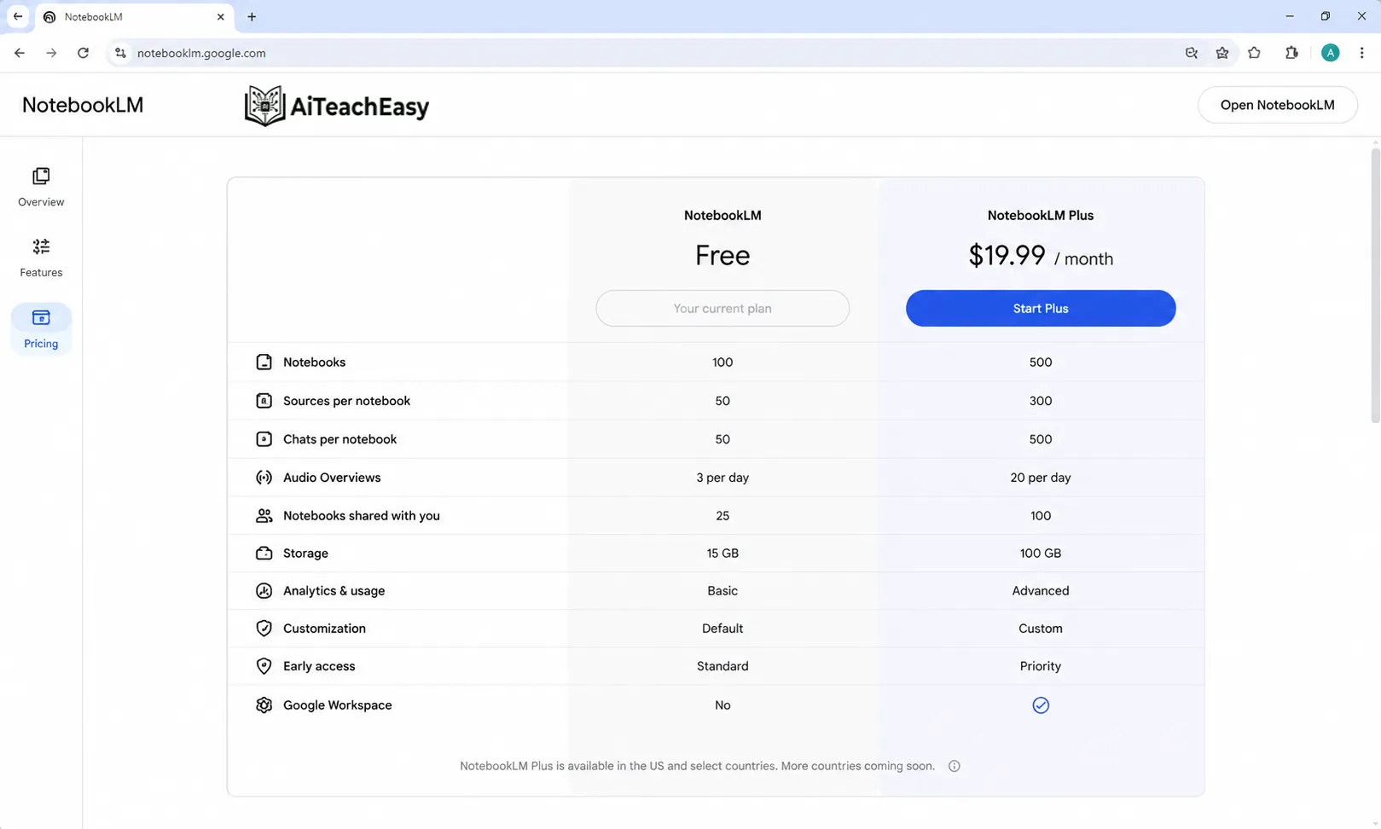Select the Pricing sidebar item
Viewport: 1381px width, 829px height.
click(41, 328)
